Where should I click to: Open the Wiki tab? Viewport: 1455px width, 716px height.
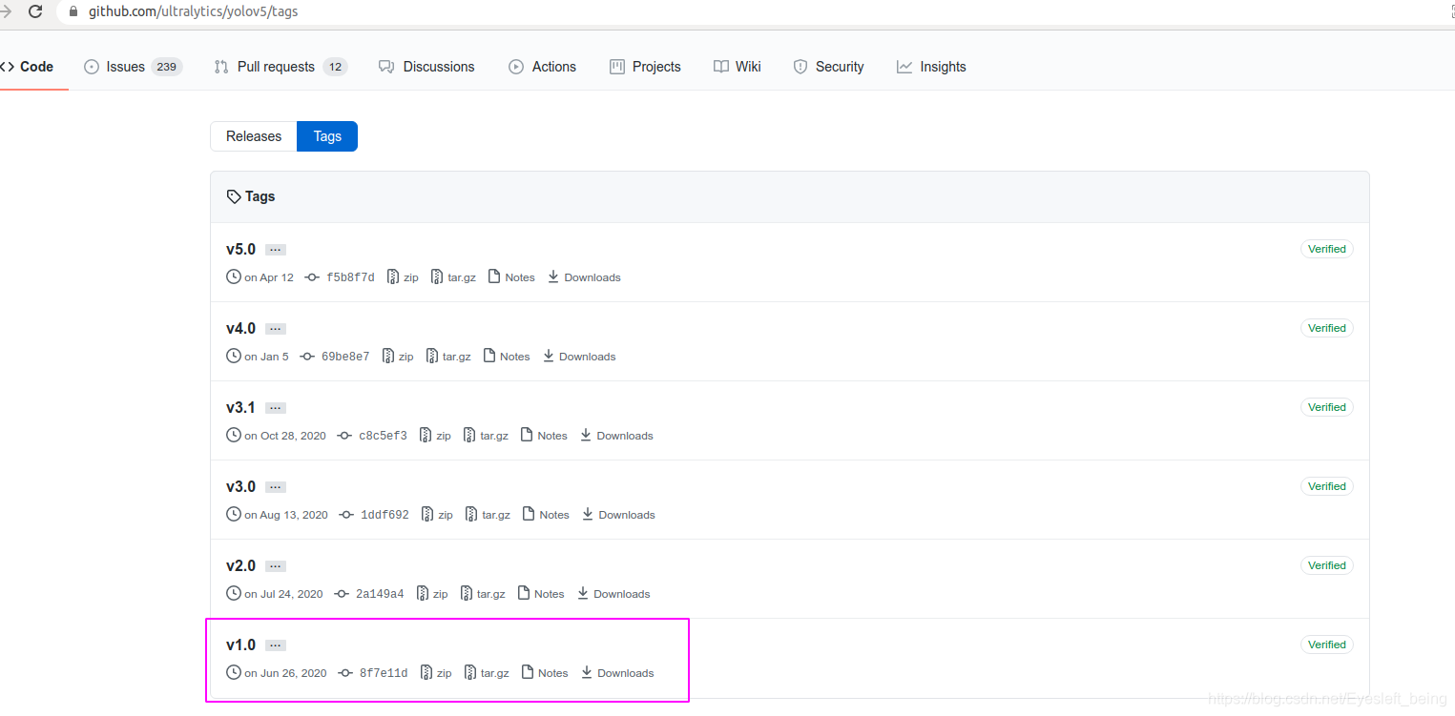point(738,67)
